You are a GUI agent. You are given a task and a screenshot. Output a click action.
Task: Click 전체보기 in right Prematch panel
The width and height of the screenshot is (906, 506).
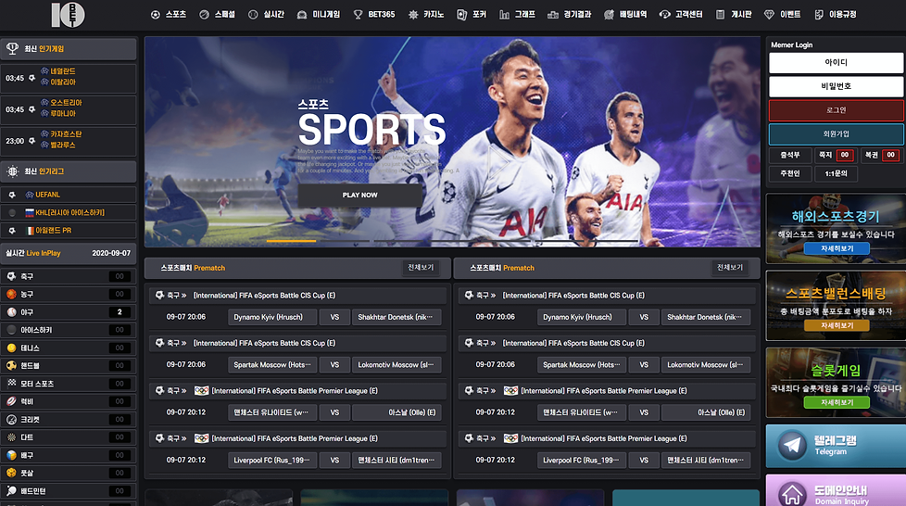[730, 268]
